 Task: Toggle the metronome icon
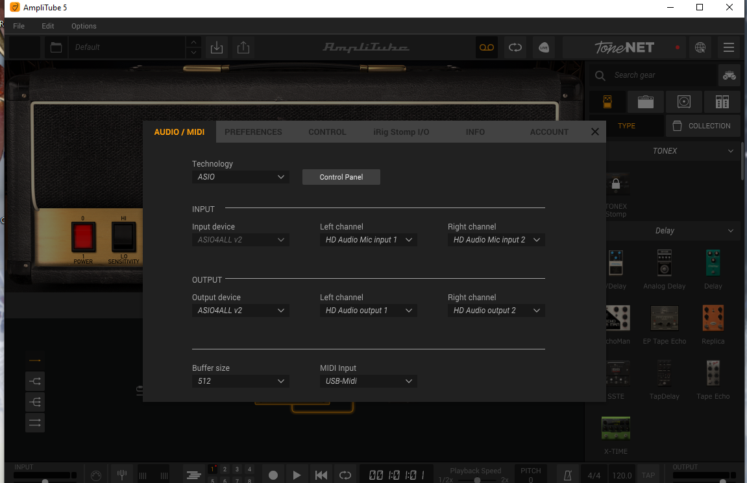[x=567, y=475]
